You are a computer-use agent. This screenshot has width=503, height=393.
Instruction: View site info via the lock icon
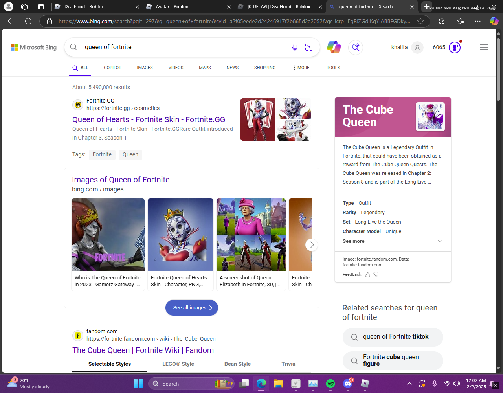(x=50, y=21)
